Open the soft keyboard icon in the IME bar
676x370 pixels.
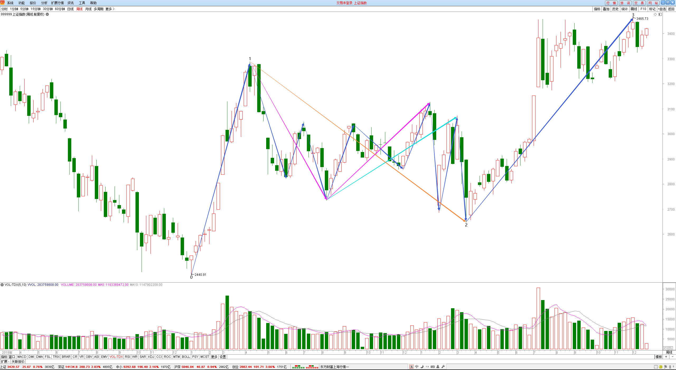coord(433,367)
